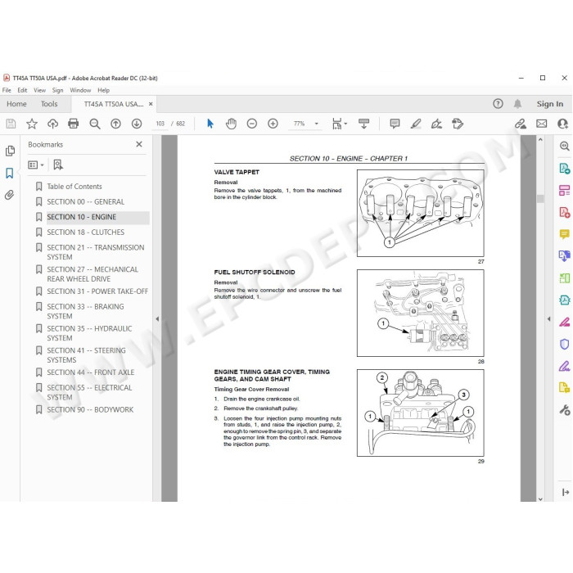Screen dimensions: 573x573
Task: Open right pane search zoom tool
Action: tap(564, 147)
